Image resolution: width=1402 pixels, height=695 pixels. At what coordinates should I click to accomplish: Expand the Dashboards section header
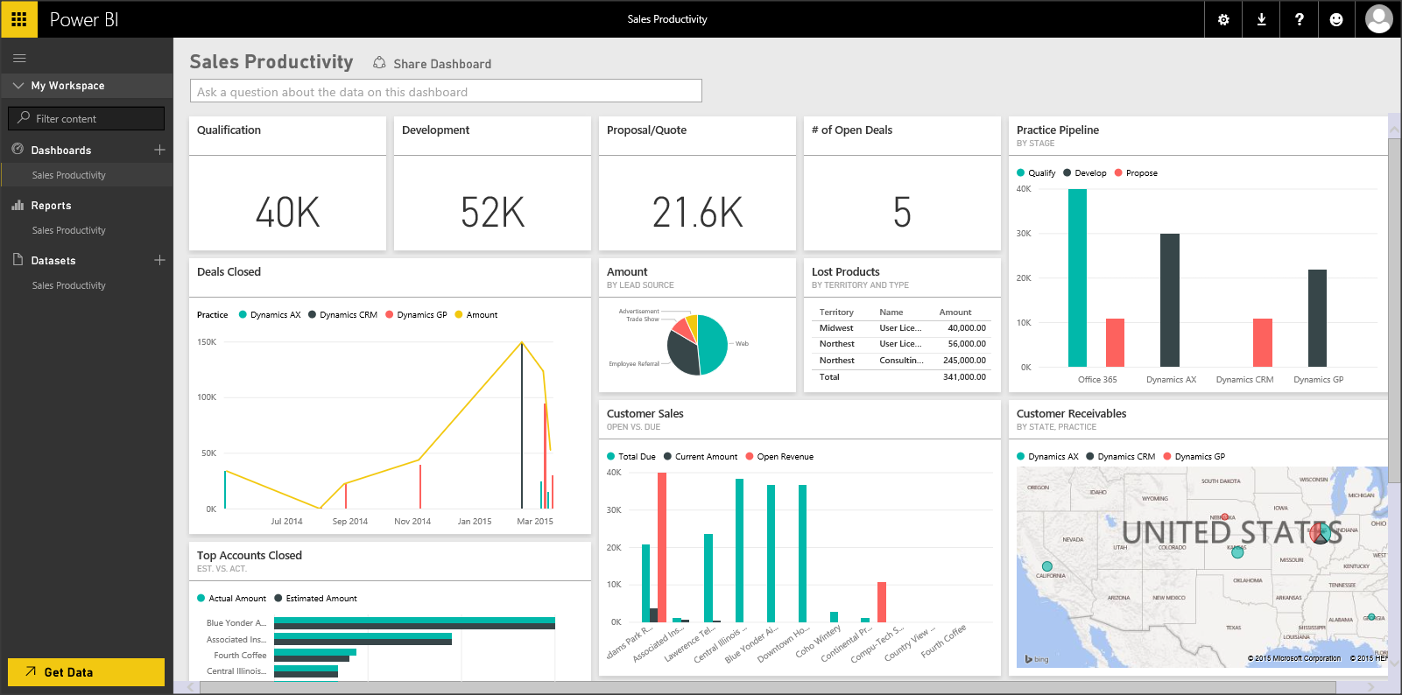pos(61,151)
